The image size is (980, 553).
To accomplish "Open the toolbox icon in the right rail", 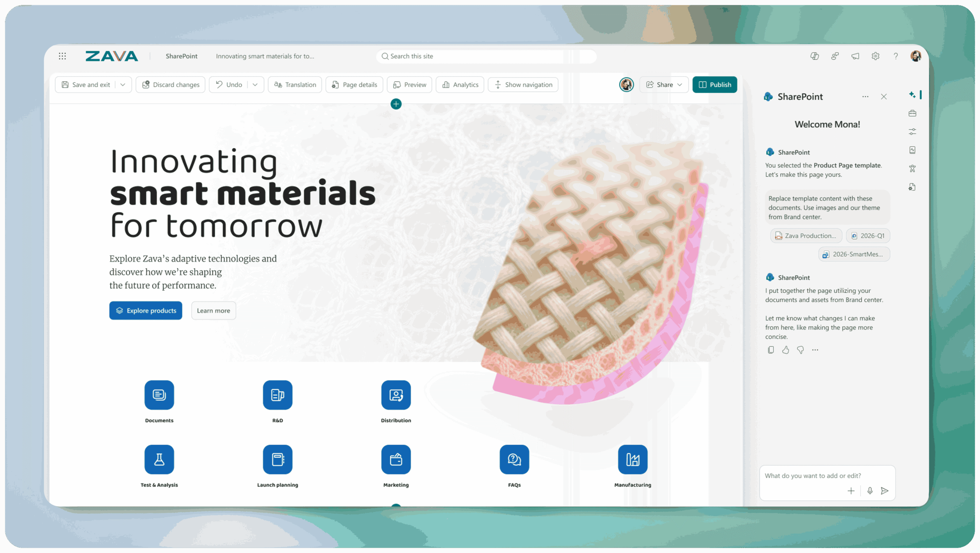I will coord(912,113).
